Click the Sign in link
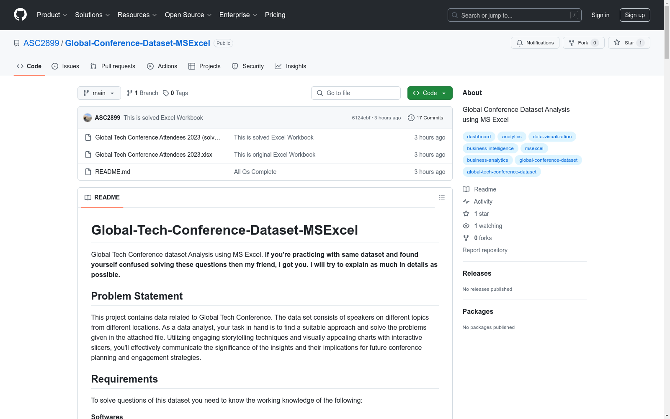This screenshot has width=670, height=419. (600, 15)
